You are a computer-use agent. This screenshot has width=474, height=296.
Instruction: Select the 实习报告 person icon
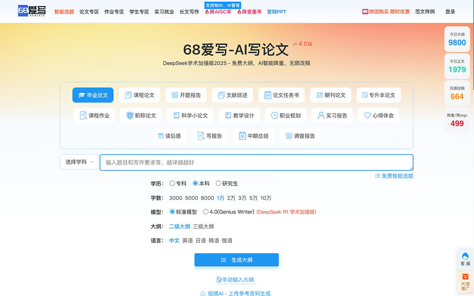coord(321,116)
